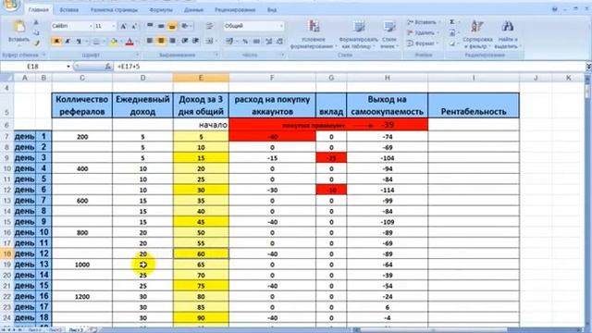This screenshot has height=333, width=592.
Task: Click the select-all corner of the grid
Action: click(7, 78)
